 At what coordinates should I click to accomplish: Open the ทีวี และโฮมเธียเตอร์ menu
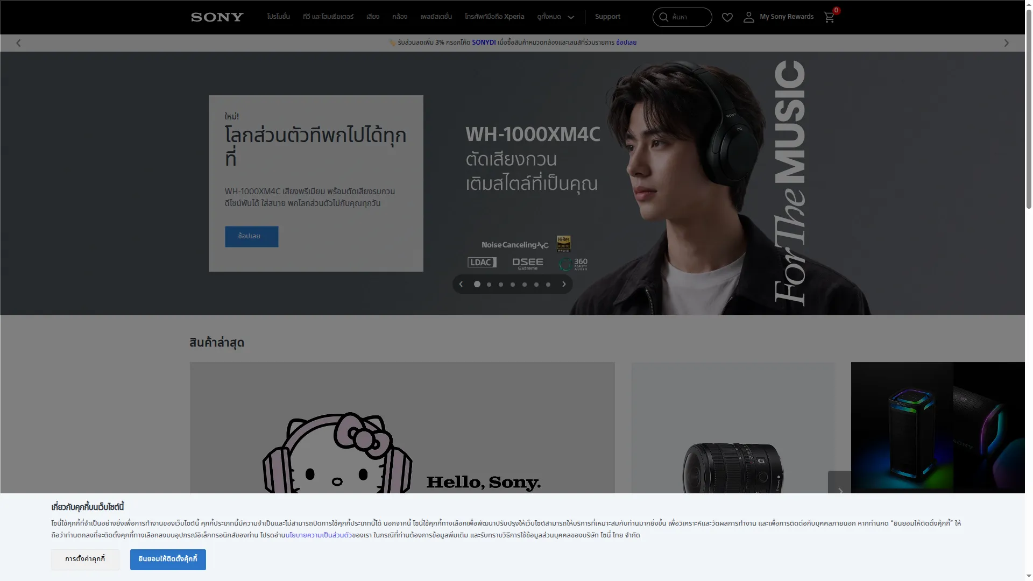pos(328,17)
